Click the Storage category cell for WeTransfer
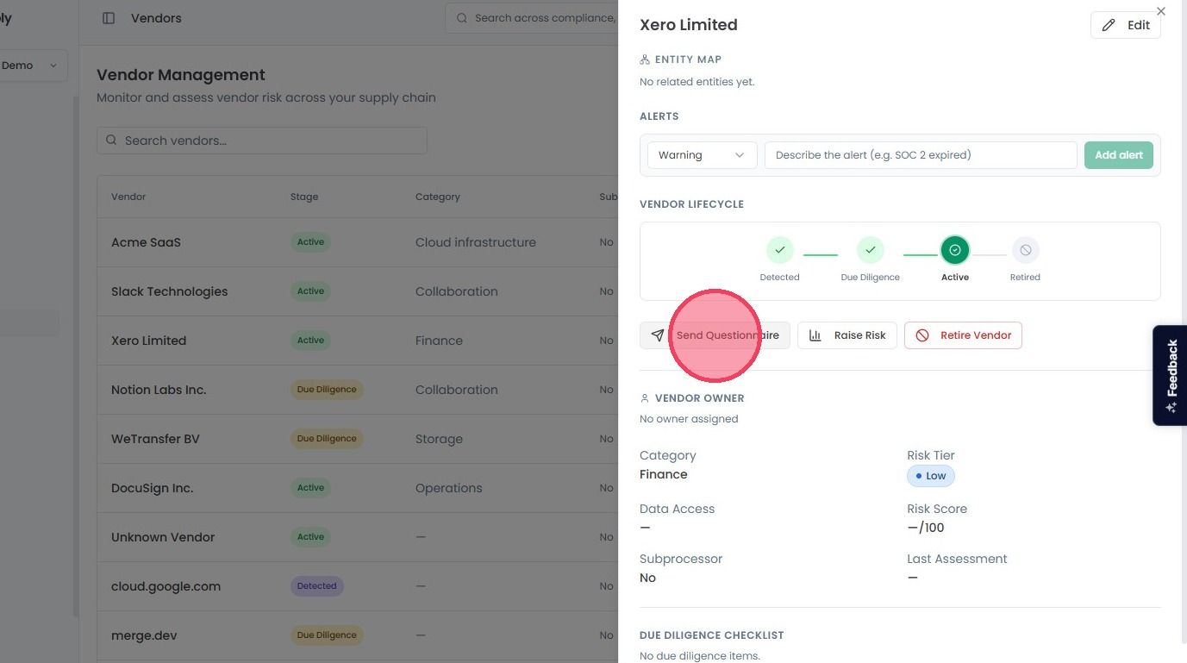The image size is (1187, 663). (439, 439)
